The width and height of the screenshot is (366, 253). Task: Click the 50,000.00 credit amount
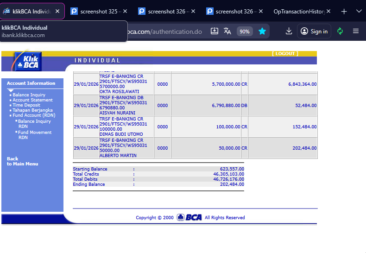(x=229, y=148)
